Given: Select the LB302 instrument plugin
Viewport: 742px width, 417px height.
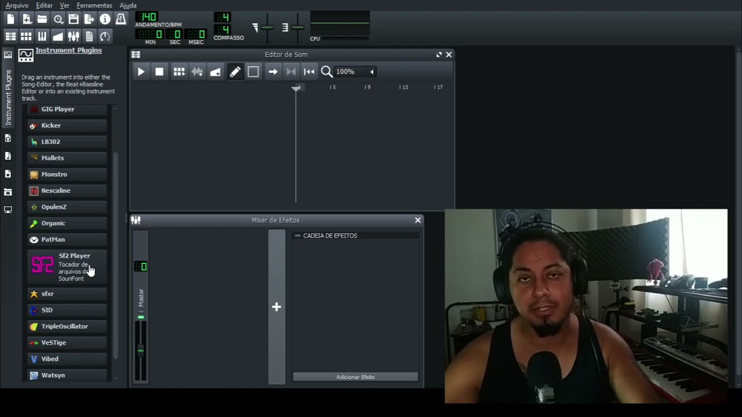Looking at the screenshot, I should [67, 141].
